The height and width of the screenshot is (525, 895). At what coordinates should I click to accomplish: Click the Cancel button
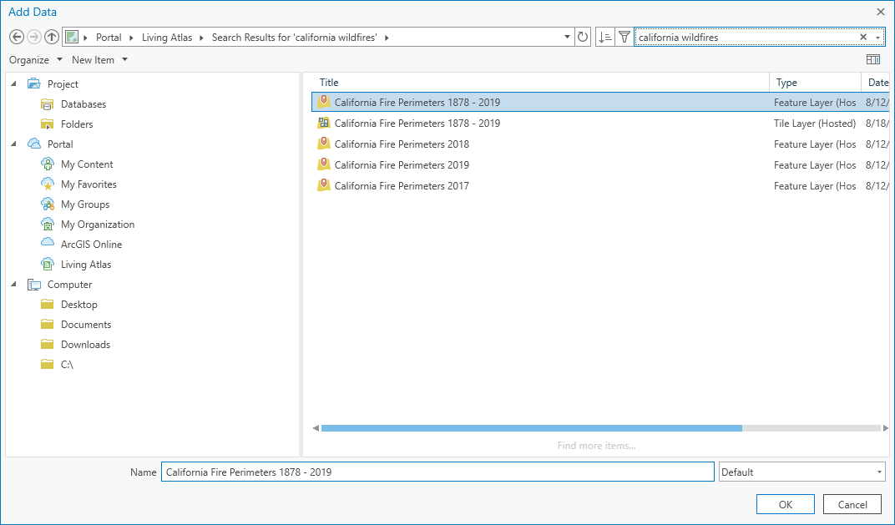point(852,504)
